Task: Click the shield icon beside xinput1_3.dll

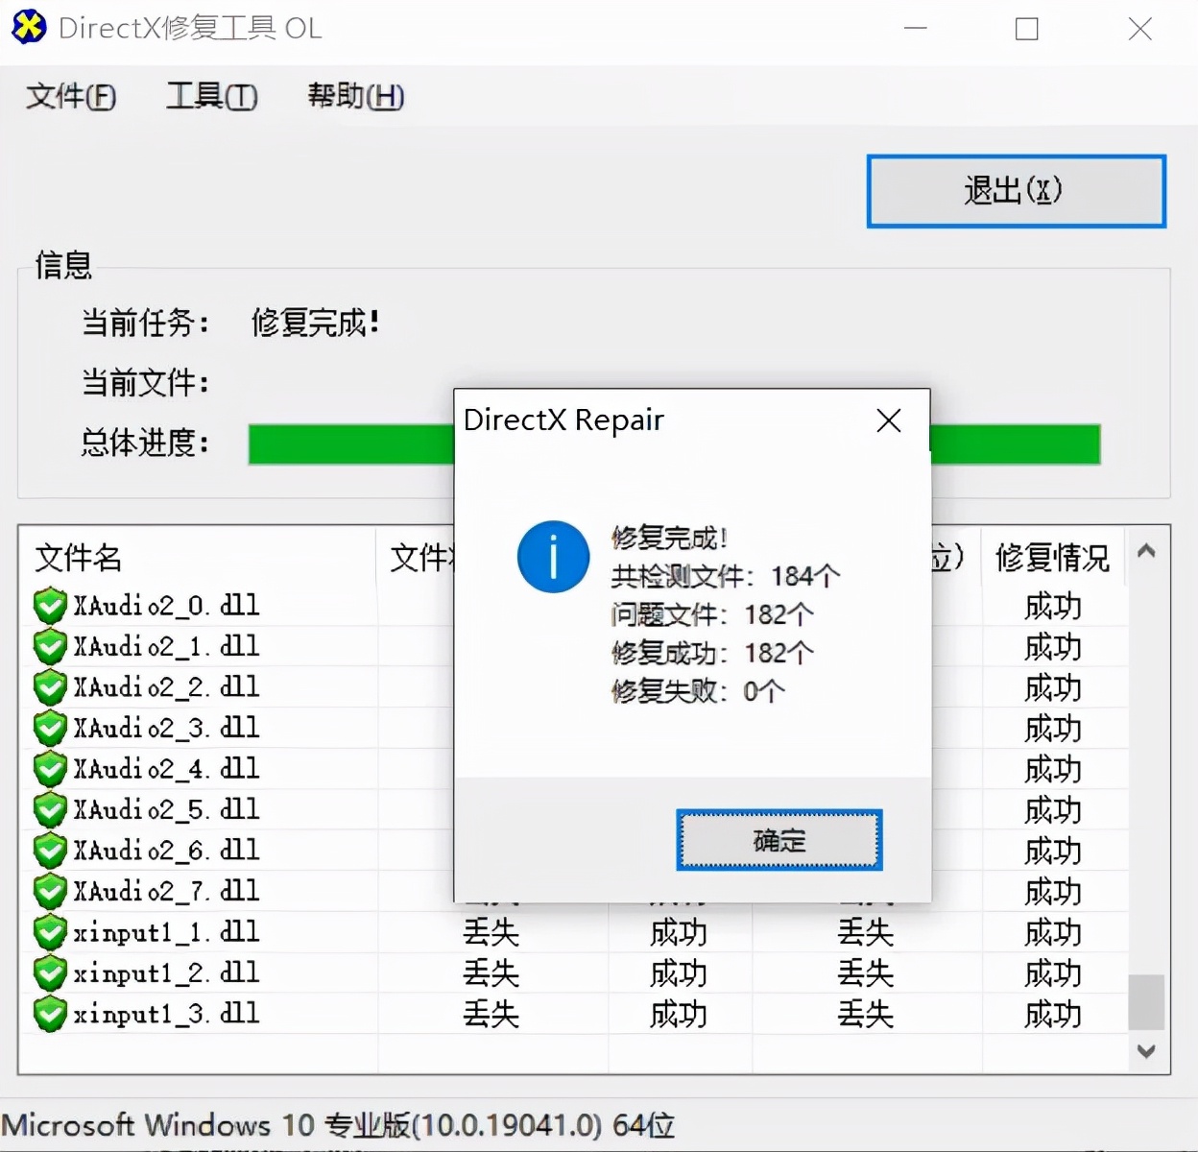Action: pos(49,1013)
